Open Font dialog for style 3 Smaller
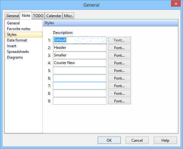183x149 pixels. (x=119, y=55)
